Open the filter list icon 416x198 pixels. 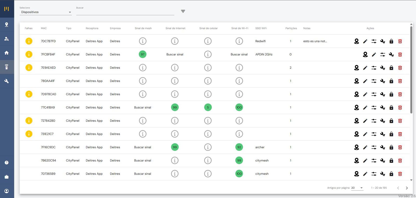click(183, 11)
